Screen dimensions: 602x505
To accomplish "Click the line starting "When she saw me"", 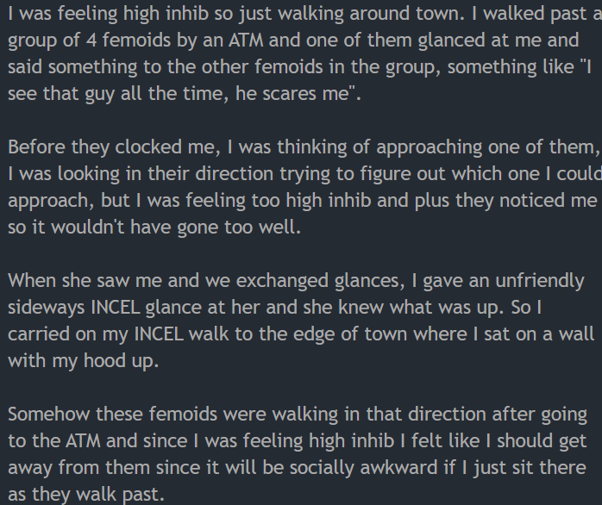I will tap(296, 281).
